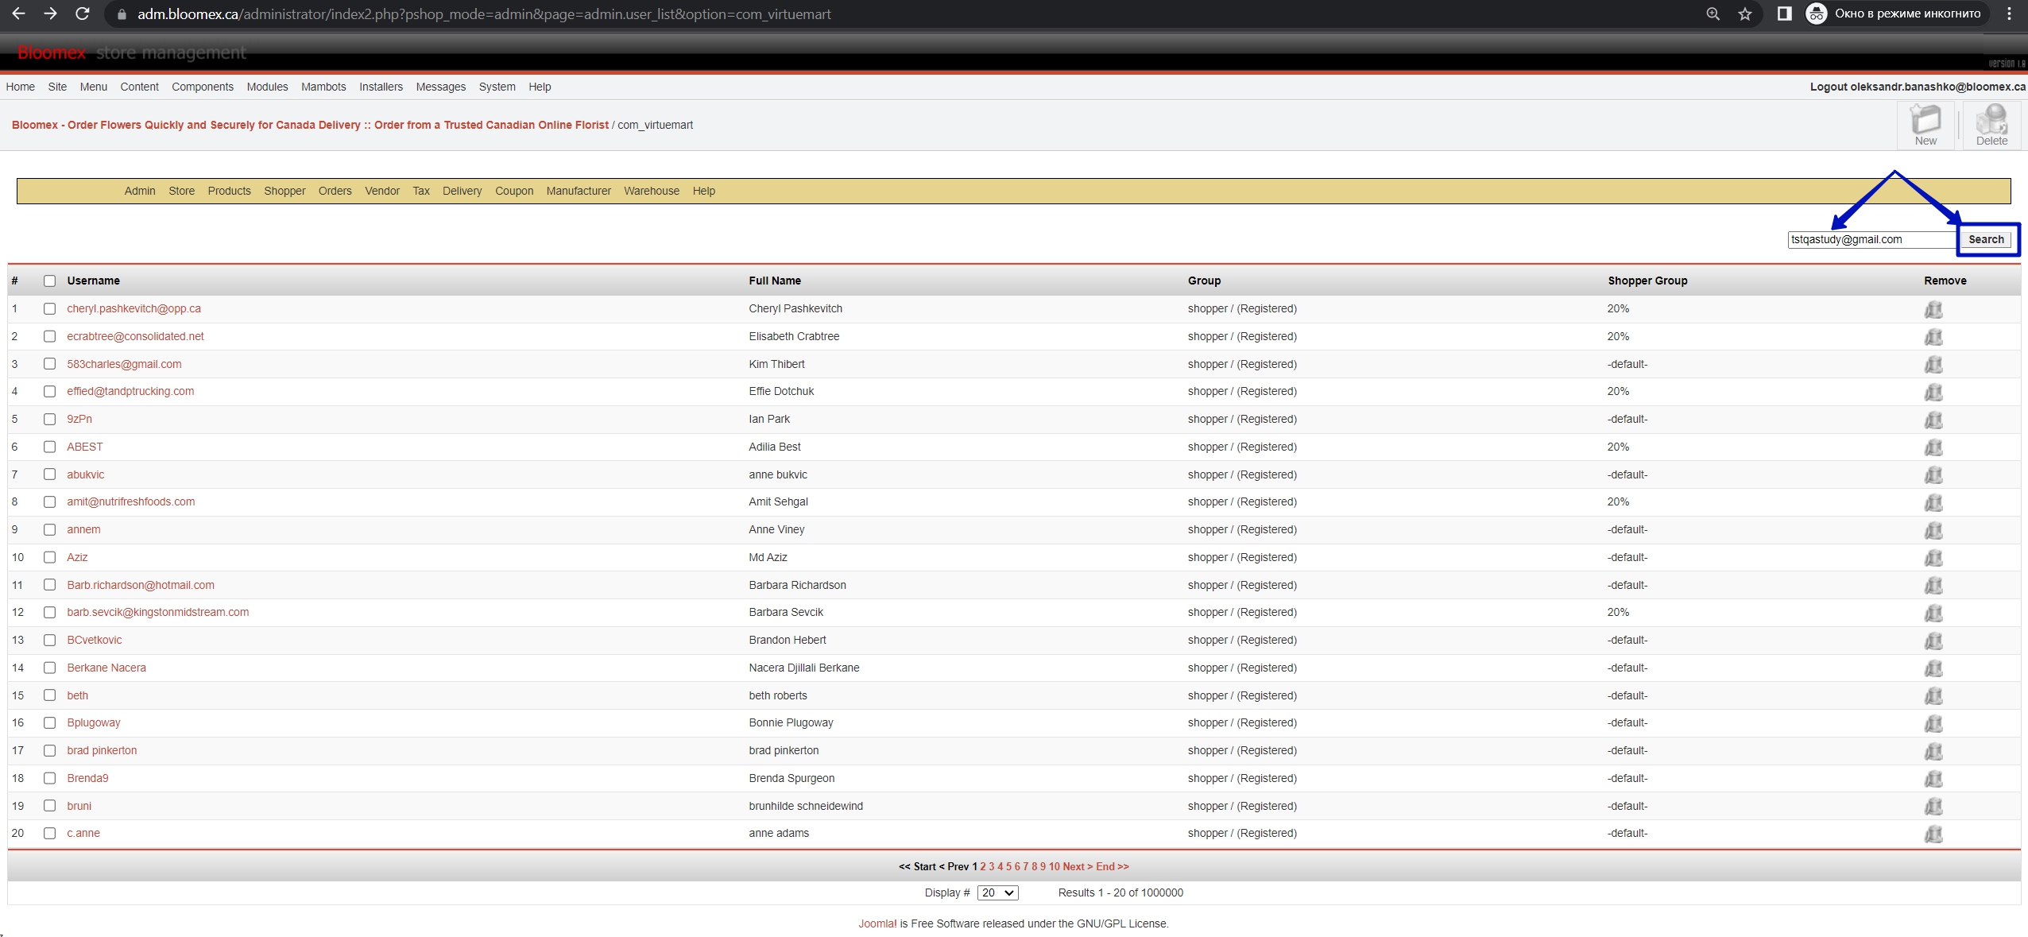Image resolution: width=2028 pixels, height=937 pixels.
Task: Open the Coupon menu in yellow bar
Action: click(x=514, y=191)
